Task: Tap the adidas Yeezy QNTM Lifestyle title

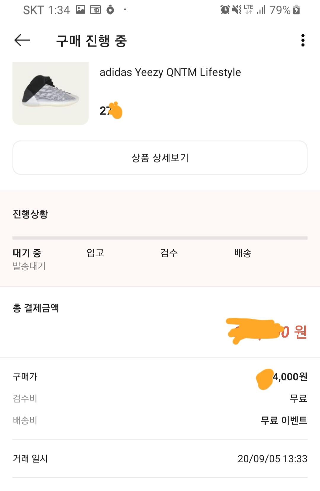Action: (x=170, y=72)
